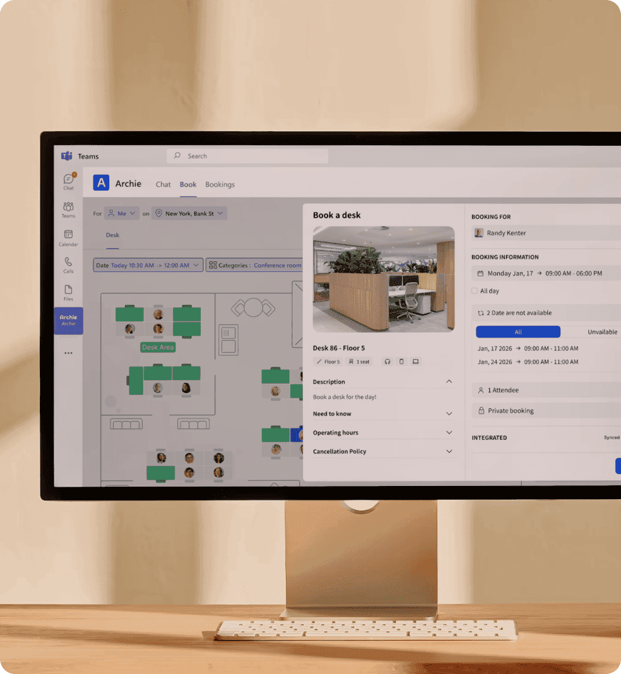
Task: Click the 1 Attendee field
Action: click(545, 391)
